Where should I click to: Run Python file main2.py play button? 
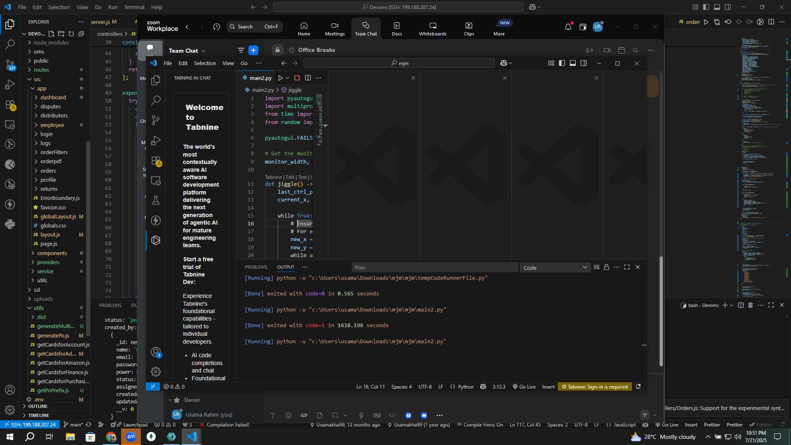click(x=281, y=78)
